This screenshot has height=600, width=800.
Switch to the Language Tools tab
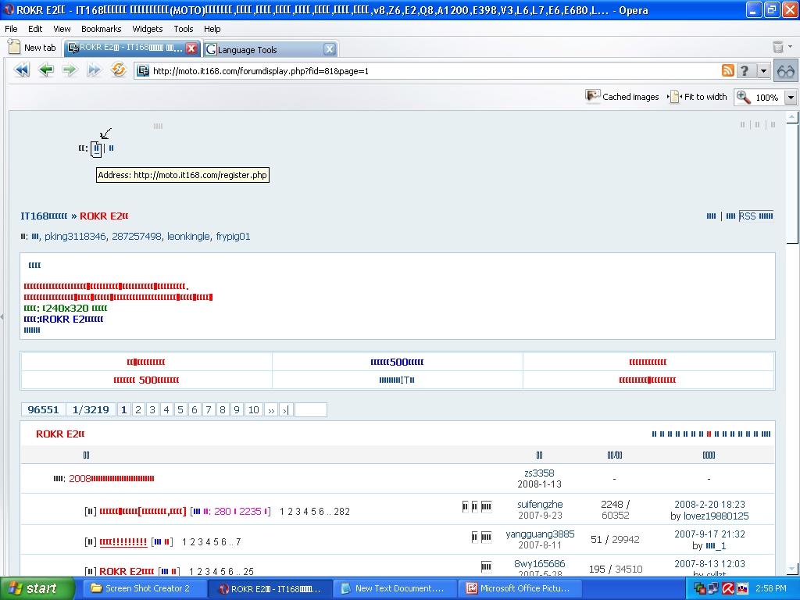pyautogui.click(x=270, y=49)
